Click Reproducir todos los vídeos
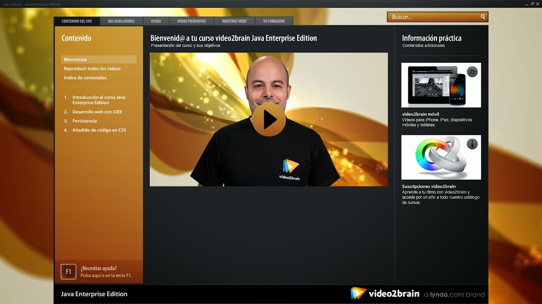Viewport: 542px width, 304px height. point(92,68)
